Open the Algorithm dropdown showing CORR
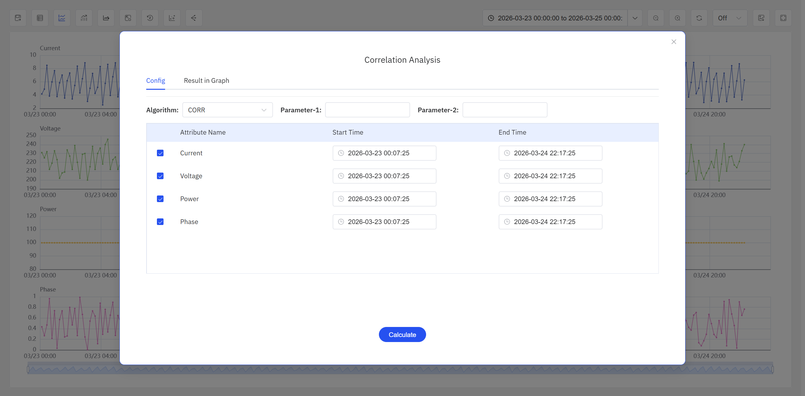 tap(227, 110)
